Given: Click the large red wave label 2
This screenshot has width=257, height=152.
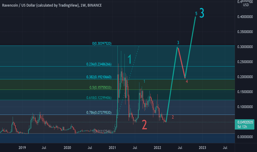Looking at the screenshot, I should (144, 125).
